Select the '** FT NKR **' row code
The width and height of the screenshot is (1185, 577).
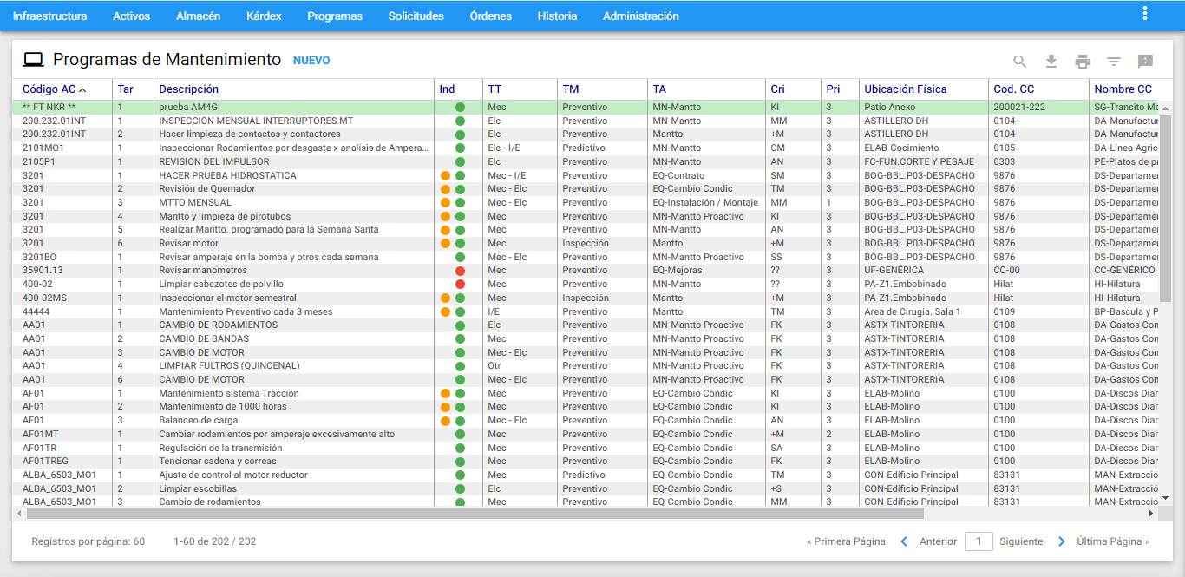(x=49, y=108)
